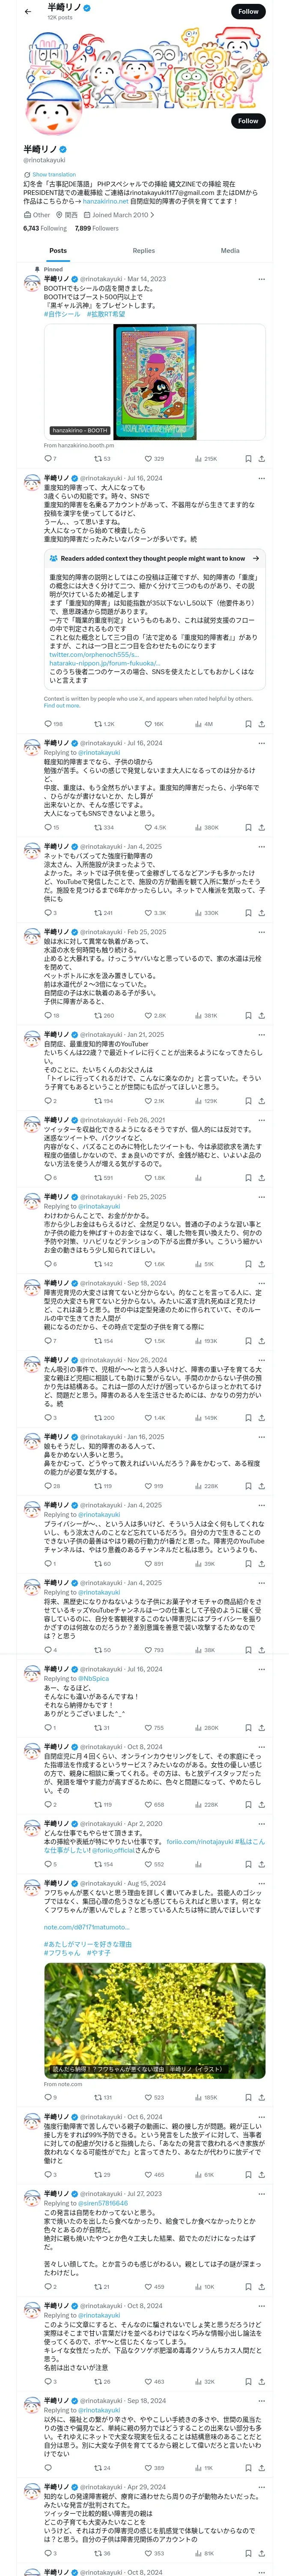The height and width of the screenshot is (2576, 289).
Task: Click Follow in the sticky top bar
Action: coord(248,12)
